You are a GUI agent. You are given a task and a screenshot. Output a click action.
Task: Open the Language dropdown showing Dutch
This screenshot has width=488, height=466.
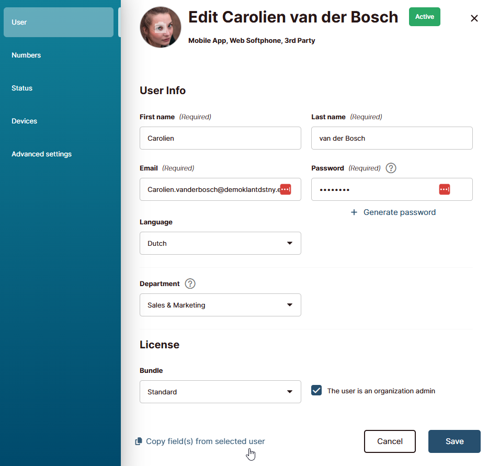(x=220, y=243)
